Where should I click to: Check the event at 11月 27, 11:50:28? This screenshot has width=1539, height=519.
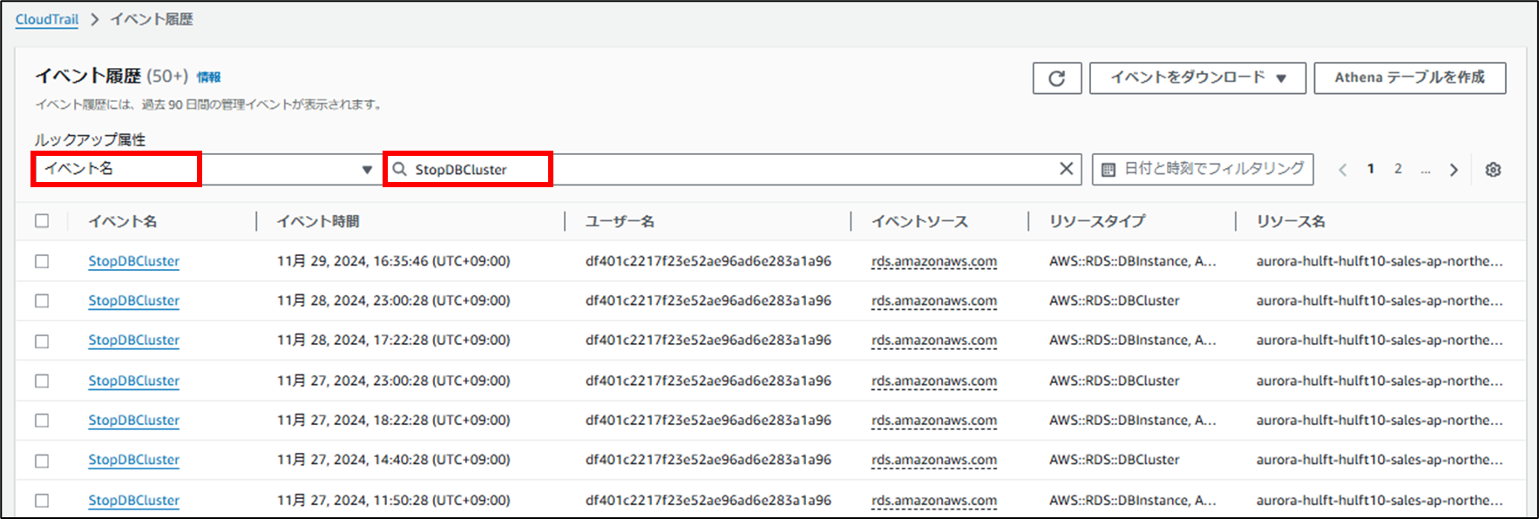42,500
